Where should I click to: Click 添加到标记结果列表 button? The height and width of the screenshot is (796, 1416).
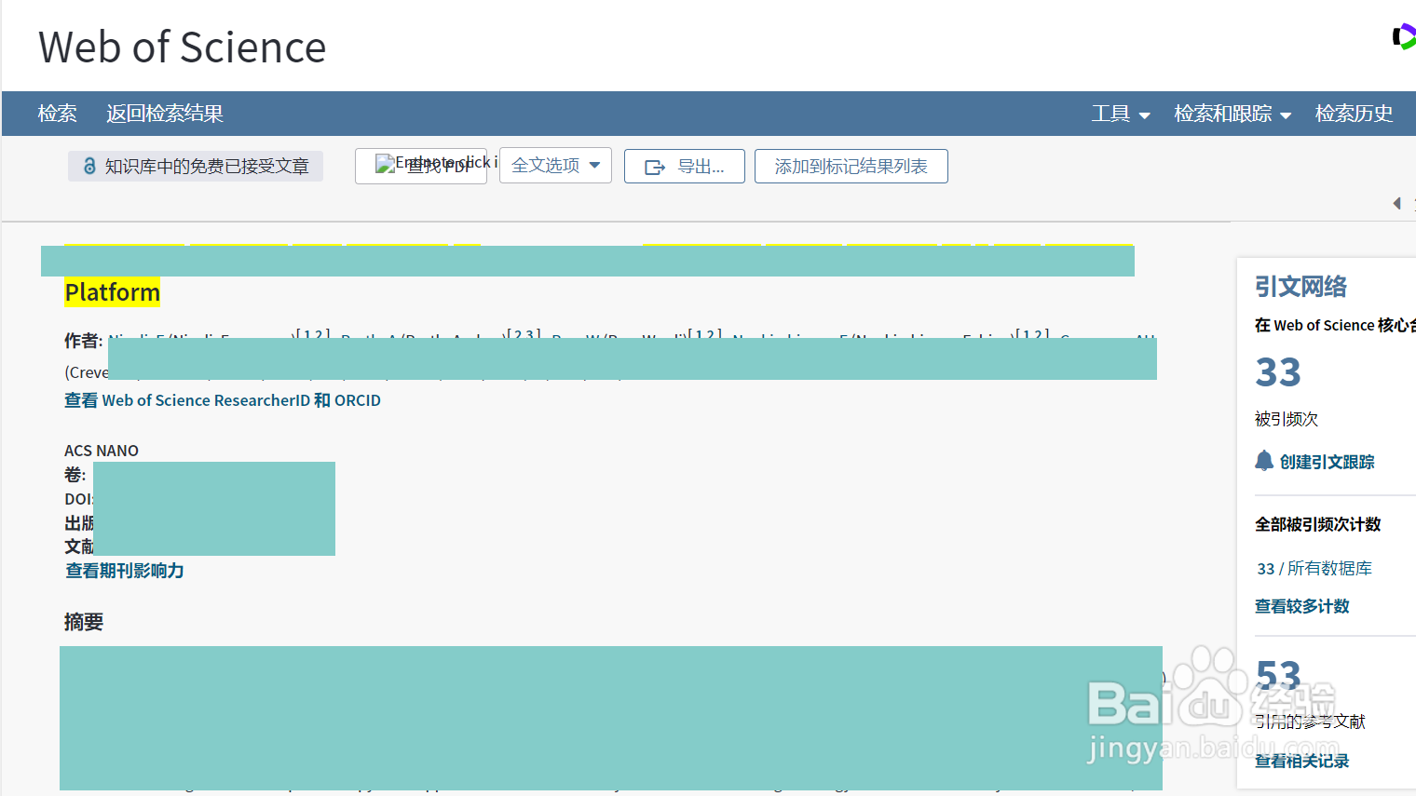(x=851, y=167)
